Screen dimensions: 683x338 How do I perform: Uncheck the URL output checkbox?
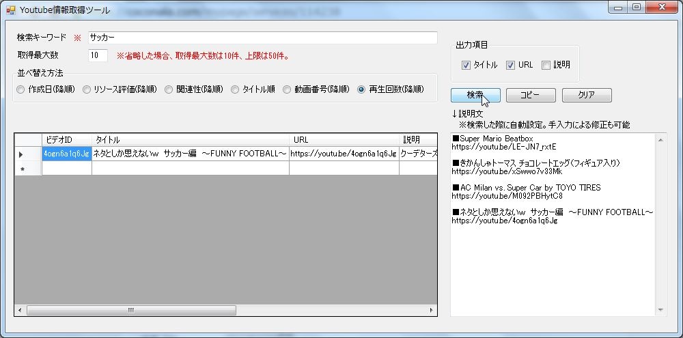click(520, 66)
